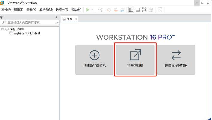The image size is (212, 120).
Task: Open the 查看(V) menu
Action: [x=31, y=10]
